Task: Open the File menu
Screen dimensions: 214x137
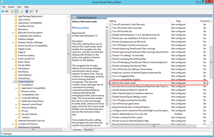Action: [4, 7]
